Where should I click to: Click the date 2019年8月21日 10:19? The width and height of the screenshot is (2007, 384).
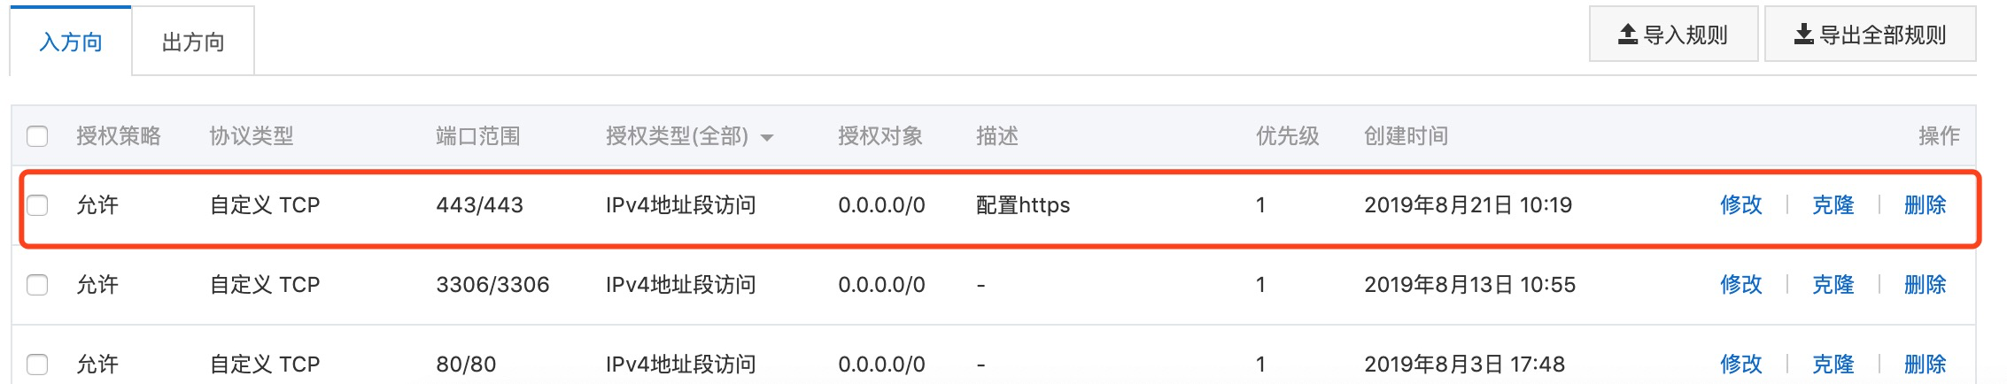pos(1468,205)
